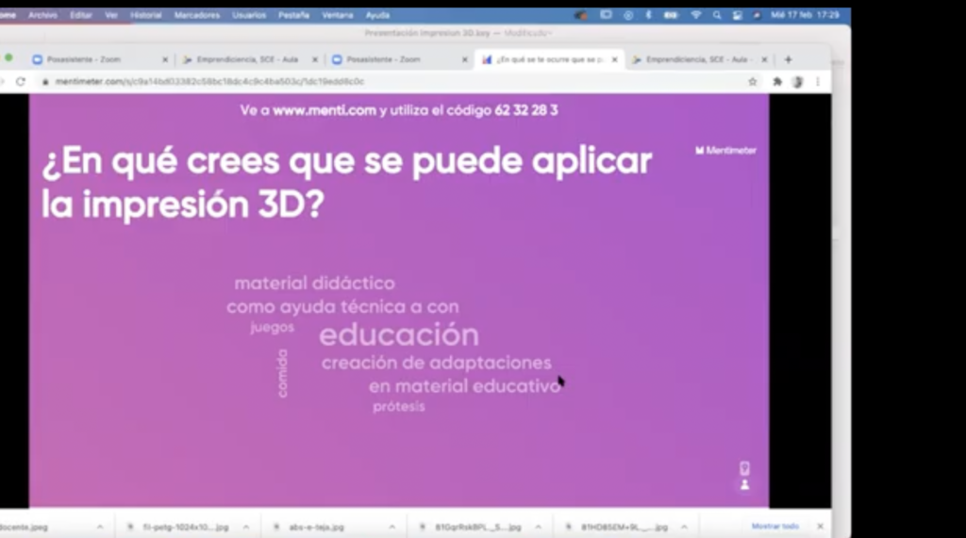Click the Chrome three-dot menu icon
This screenshot has width=966, height=538.
tap(817, 82)
